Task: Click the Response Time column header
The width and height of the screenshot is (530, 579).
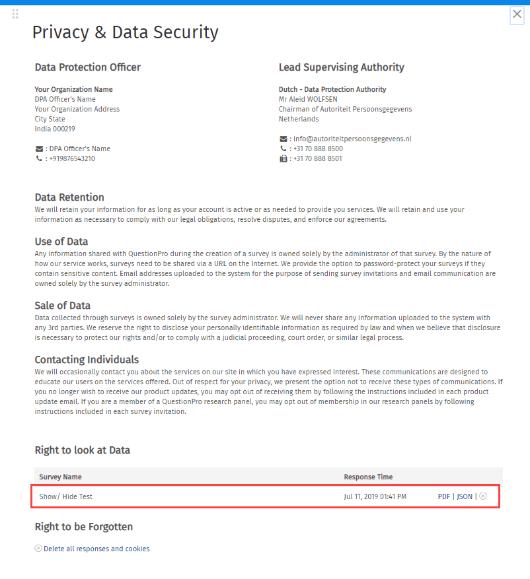Action: coord(368,477)
